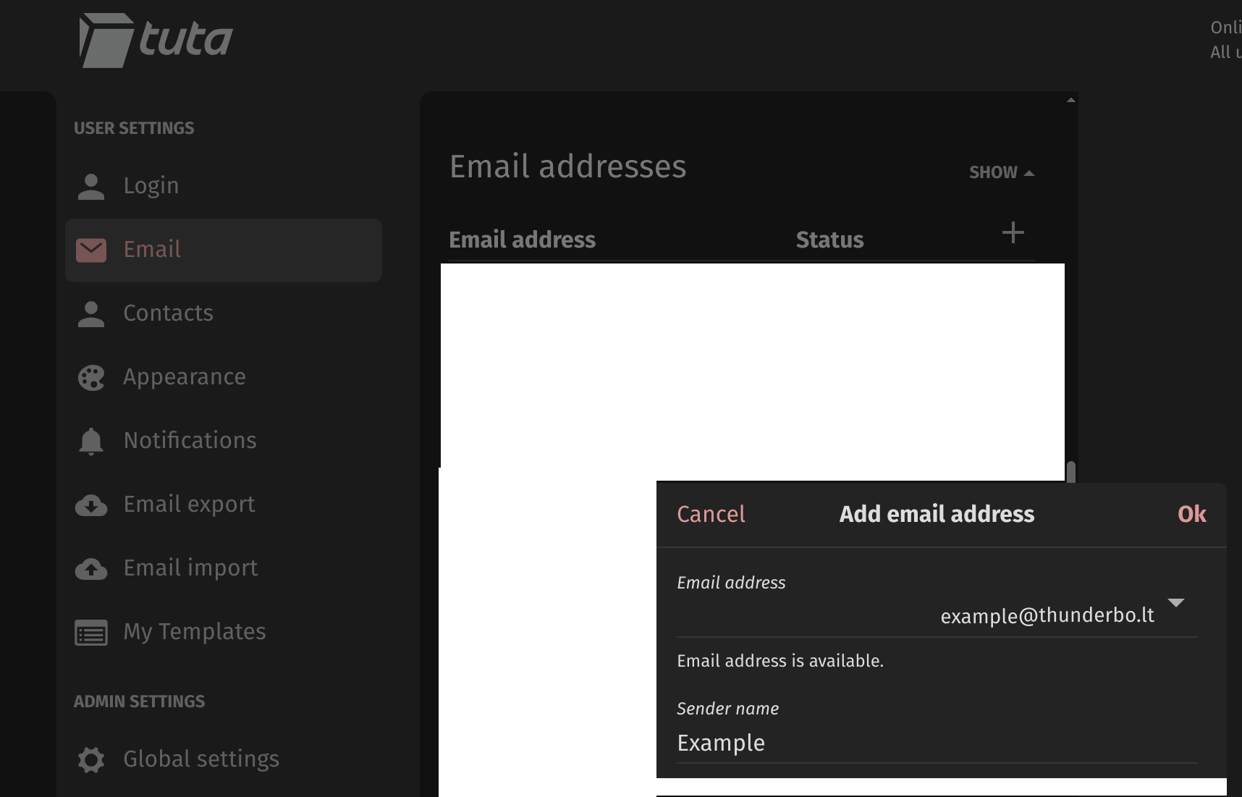Open My Templates settings page

coord(195,632)
